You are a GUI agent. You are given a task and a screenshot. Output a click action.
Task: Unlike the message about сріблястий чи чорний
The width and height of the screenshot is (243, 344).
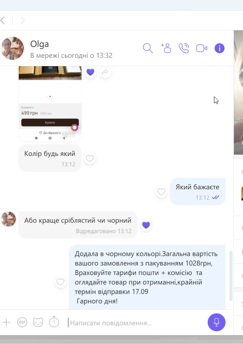[146, 225]
